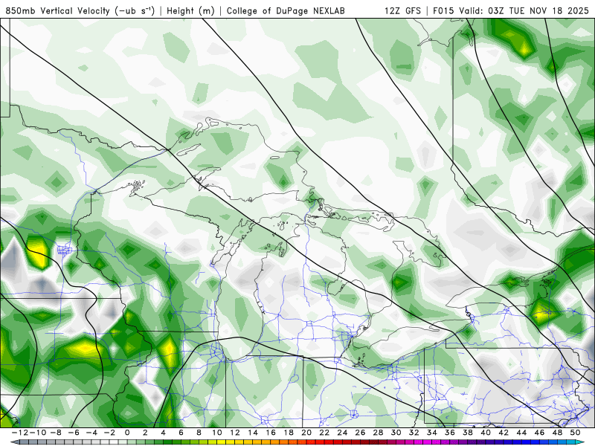Click the '-6' color scale label
This screenshot has height=446, width=595.
[73, 433]
